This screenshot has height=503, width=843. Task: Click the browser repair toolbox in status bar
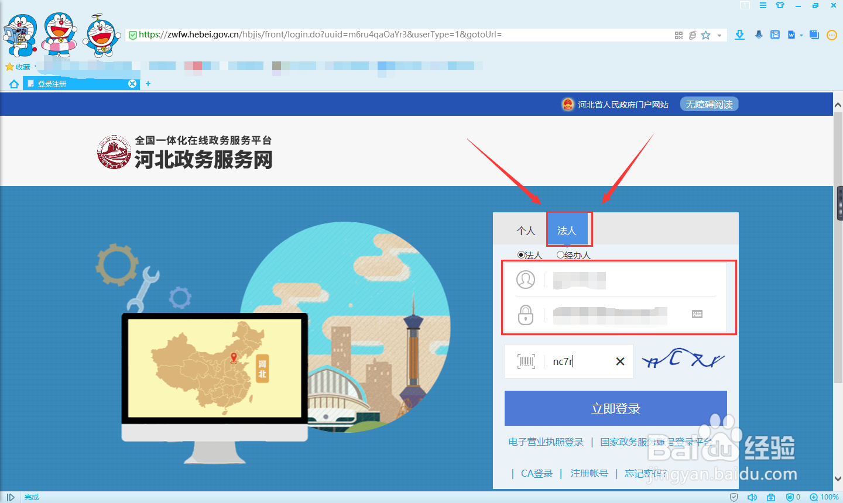point(772,497)
